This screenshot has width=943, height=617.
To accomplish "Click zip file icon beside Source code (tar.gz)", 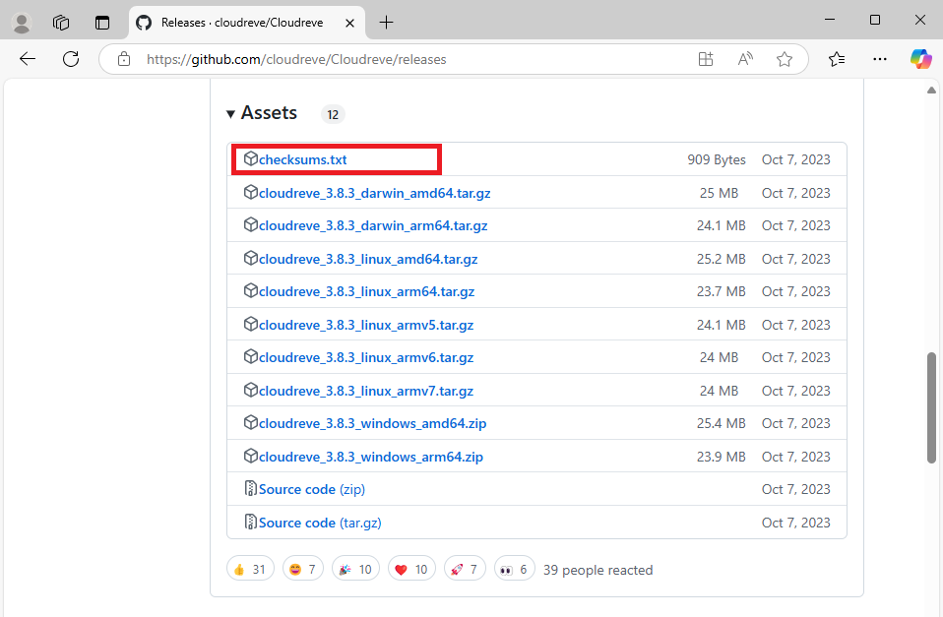I will (251, 522).
